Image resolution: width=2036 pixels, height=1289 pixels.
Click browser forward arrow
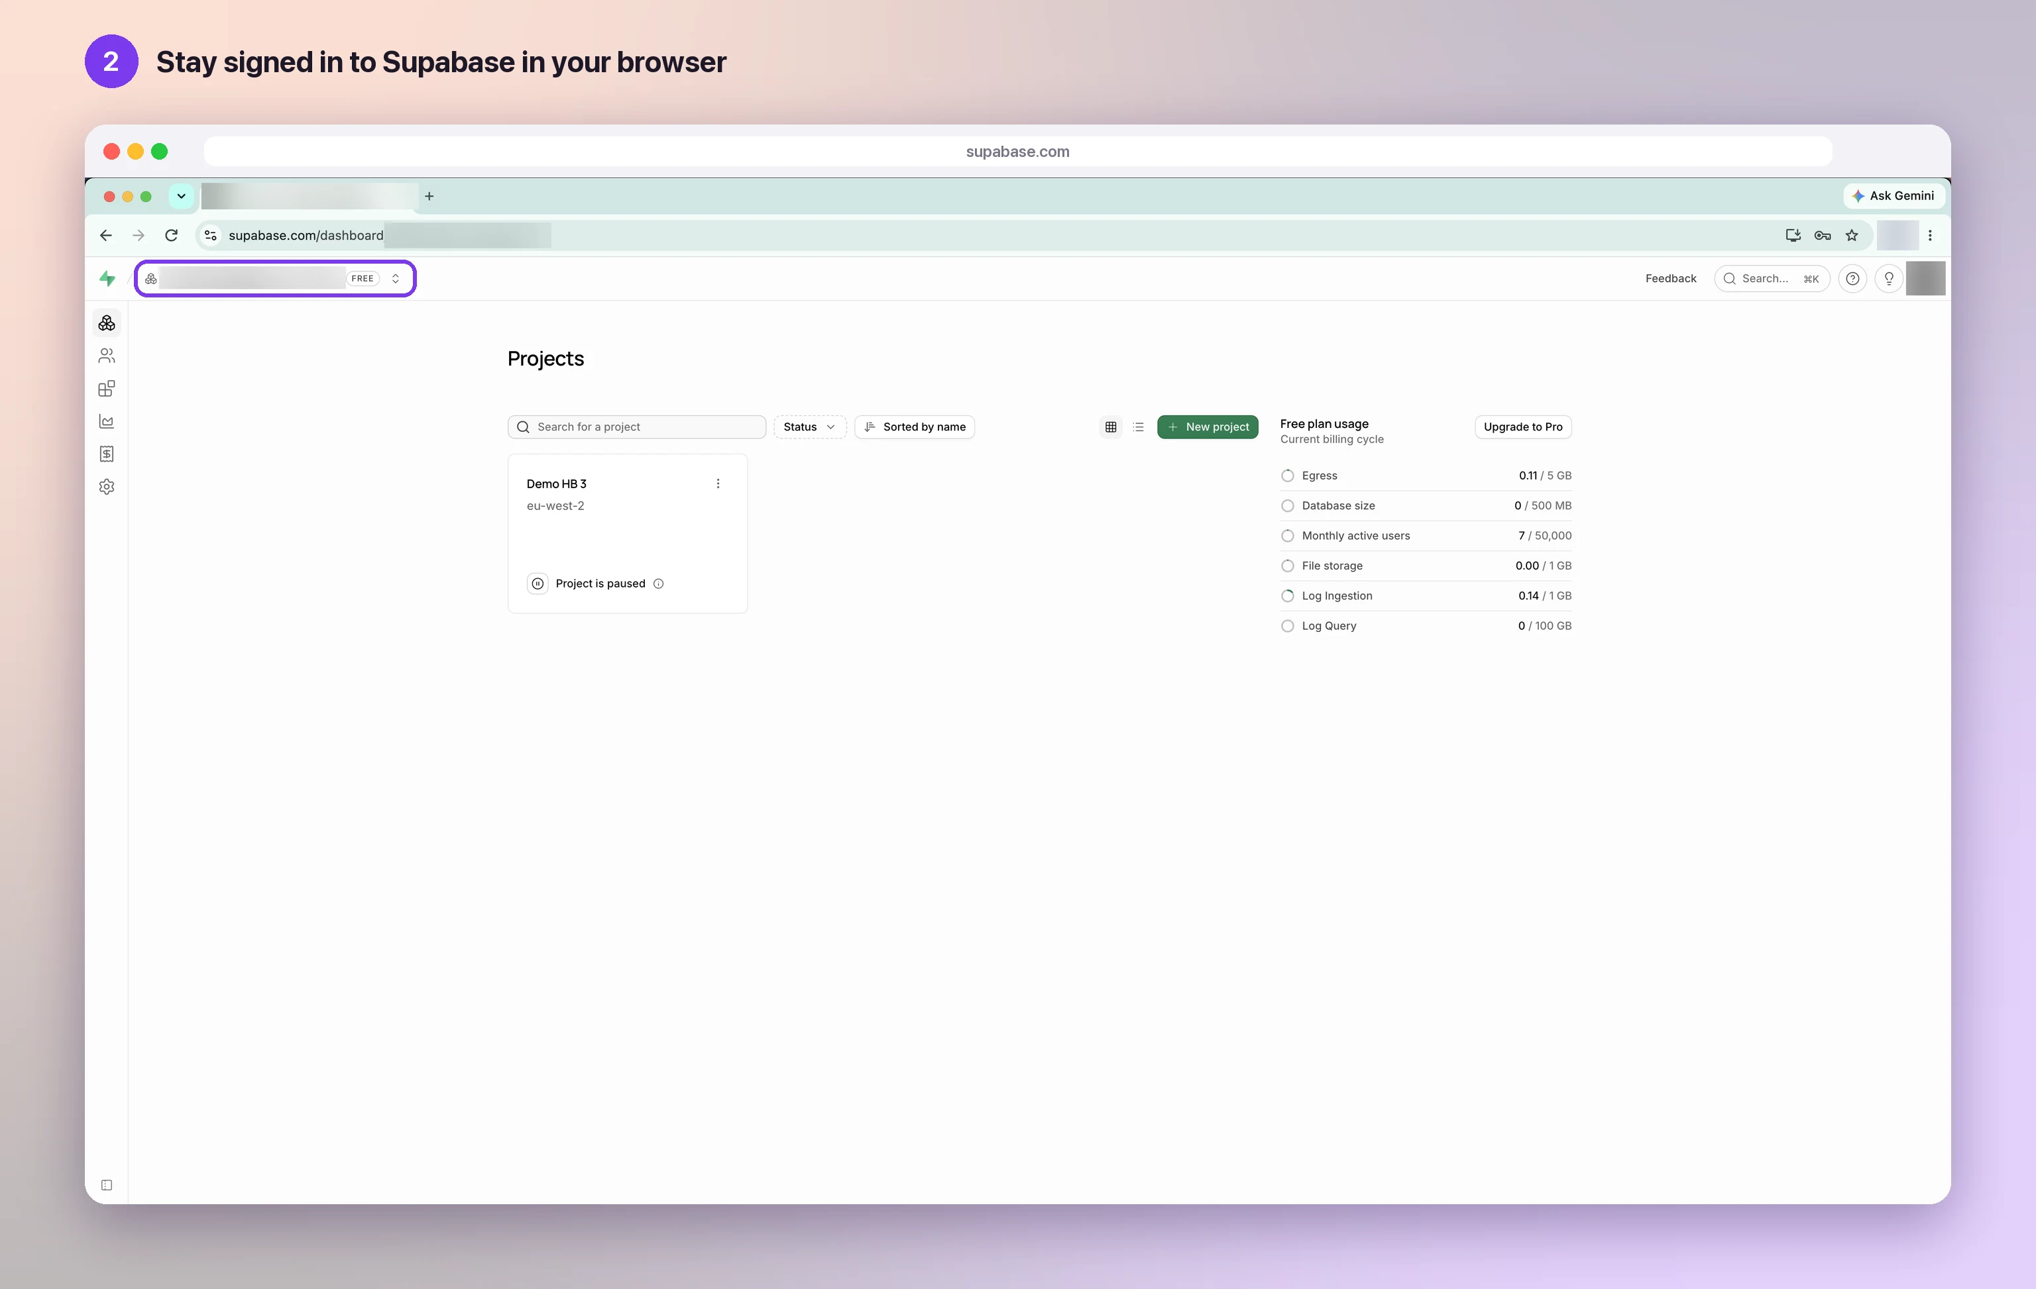pos(139,235)
